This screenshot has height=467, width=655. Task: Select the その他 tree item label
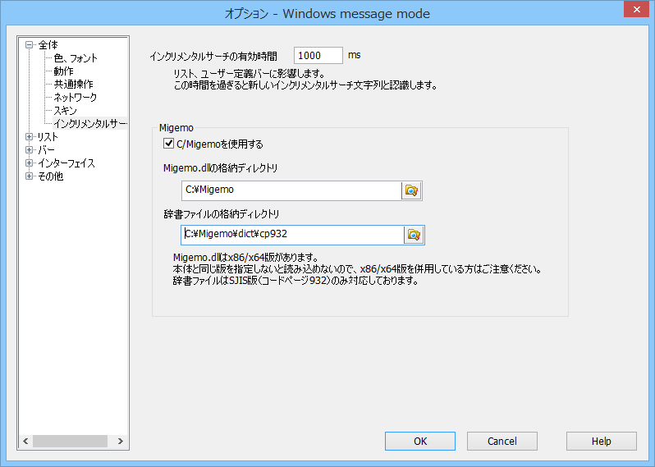[x=51, y=176]
